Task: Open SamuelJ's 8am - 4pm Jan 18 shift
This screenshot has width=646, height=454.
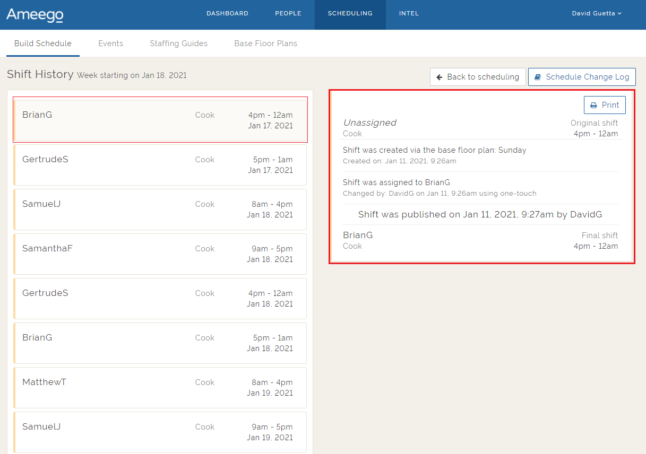Action: [160, 209]
